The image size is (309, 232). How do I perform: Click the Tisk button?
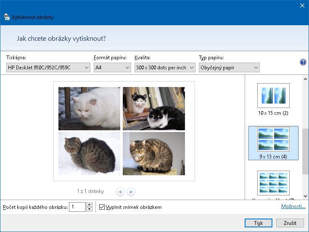click(259, 223)
